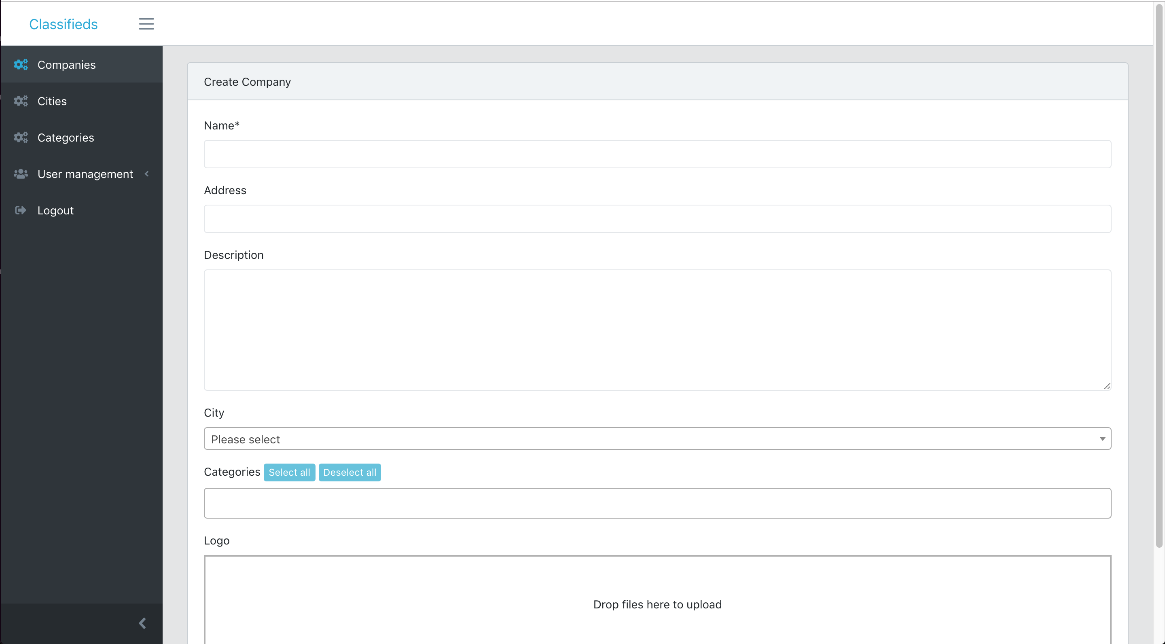This screenshot has height=644, width=1165.
Task: Expand the Categories multi-select field
Action: [x=657, y=503]
